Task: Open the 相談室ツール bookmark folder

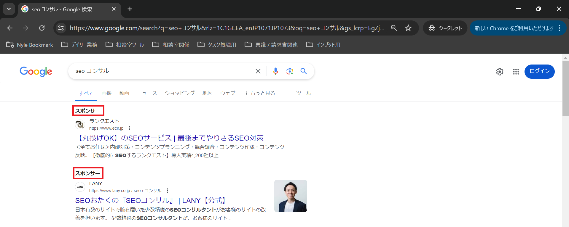Action: 125,45
